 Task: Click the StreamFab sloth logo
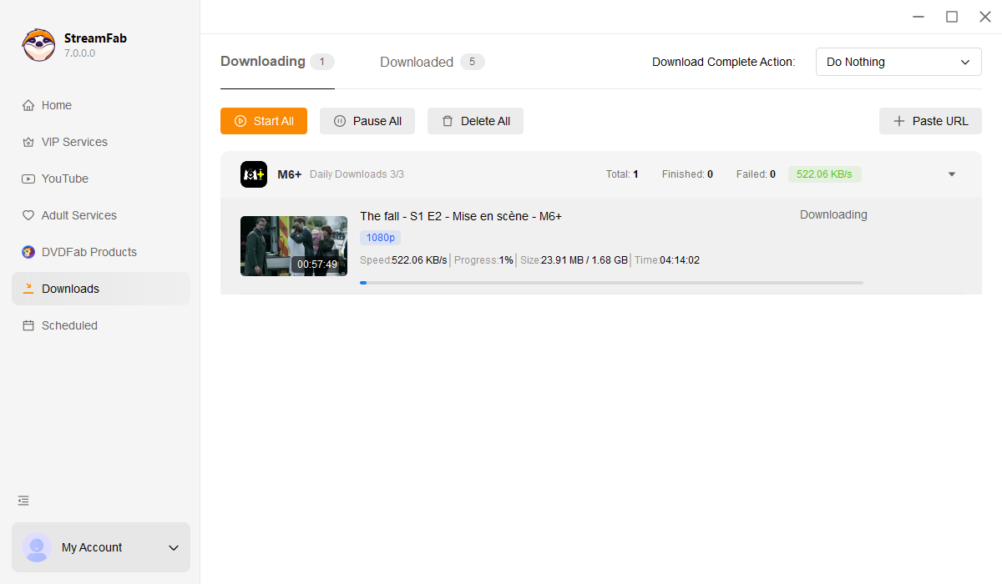click(x=38, y=45)
